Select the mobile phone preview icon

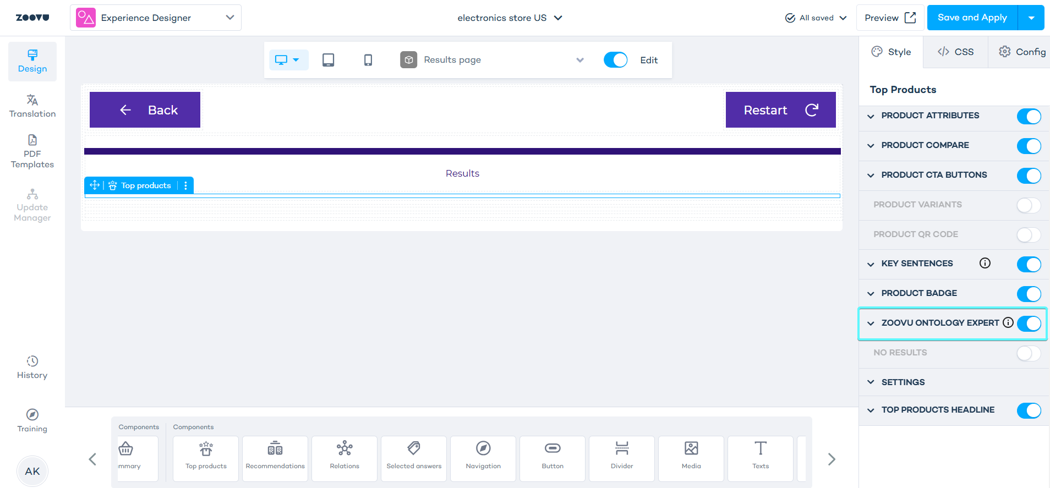pyautogui.click(x=368, y=60)
